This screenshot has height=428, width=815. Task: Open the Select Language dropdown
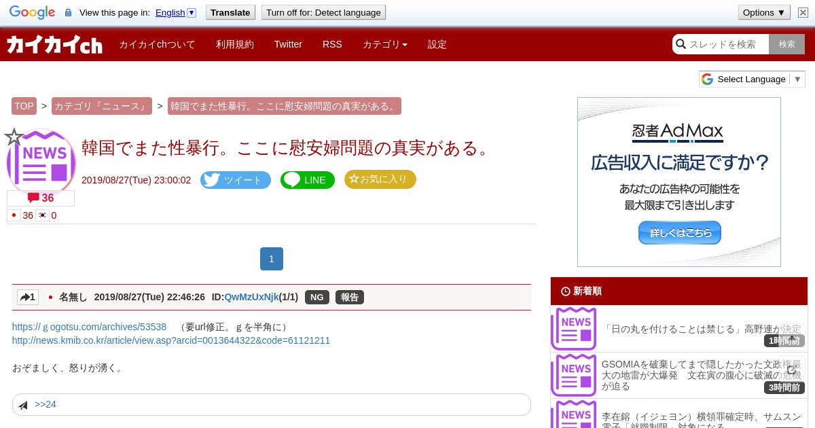click(752, 79)
